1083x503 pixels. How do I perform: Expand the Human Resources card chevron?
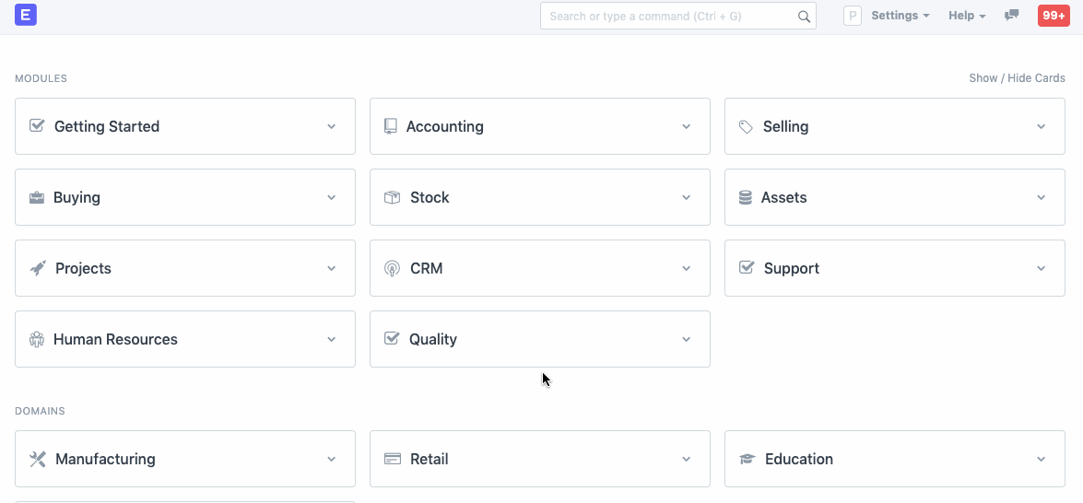332,339
